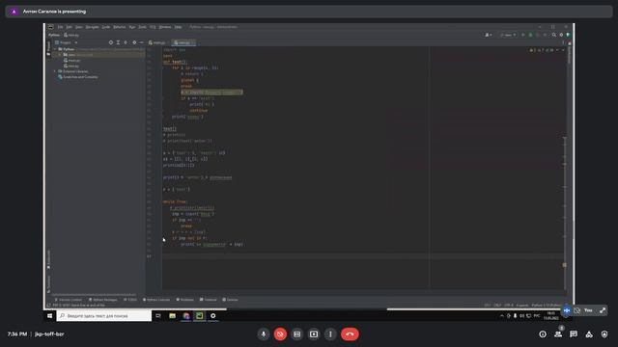Open Refactor menu in PyCharm
This screenshot has width=618, height=347.
120,27
